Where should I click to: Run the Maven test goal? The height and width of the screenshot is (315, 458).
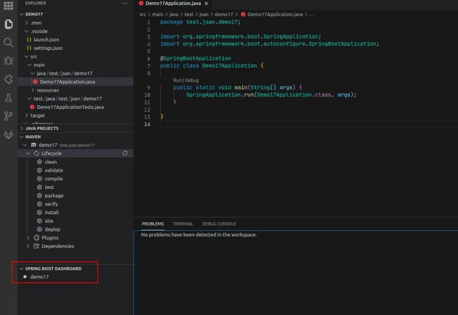click(x=49, y=187)
